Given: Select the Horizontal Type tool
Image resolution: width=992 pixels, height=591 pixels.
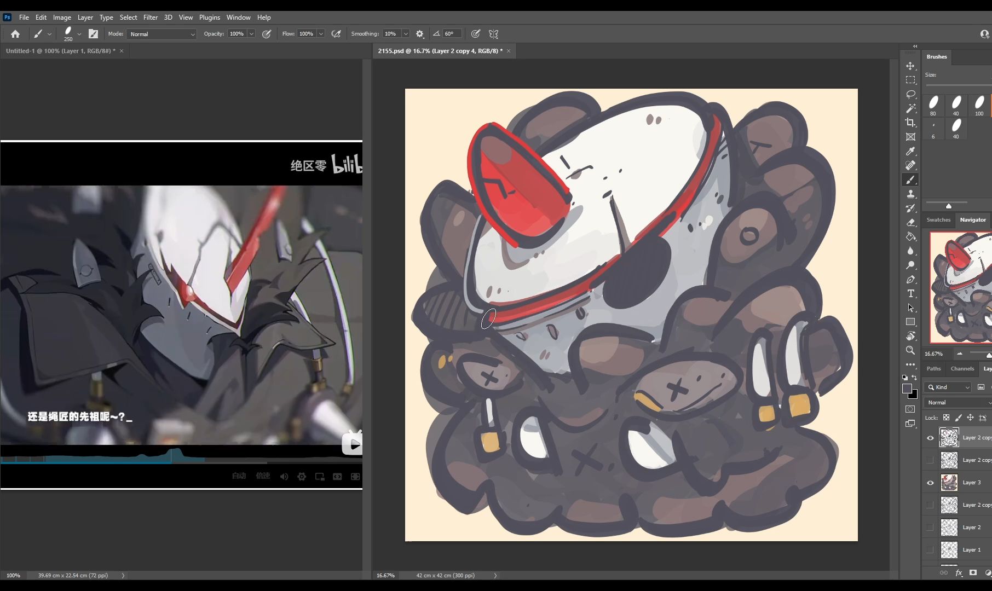Looking at the screenshot, I should [910, 293].
